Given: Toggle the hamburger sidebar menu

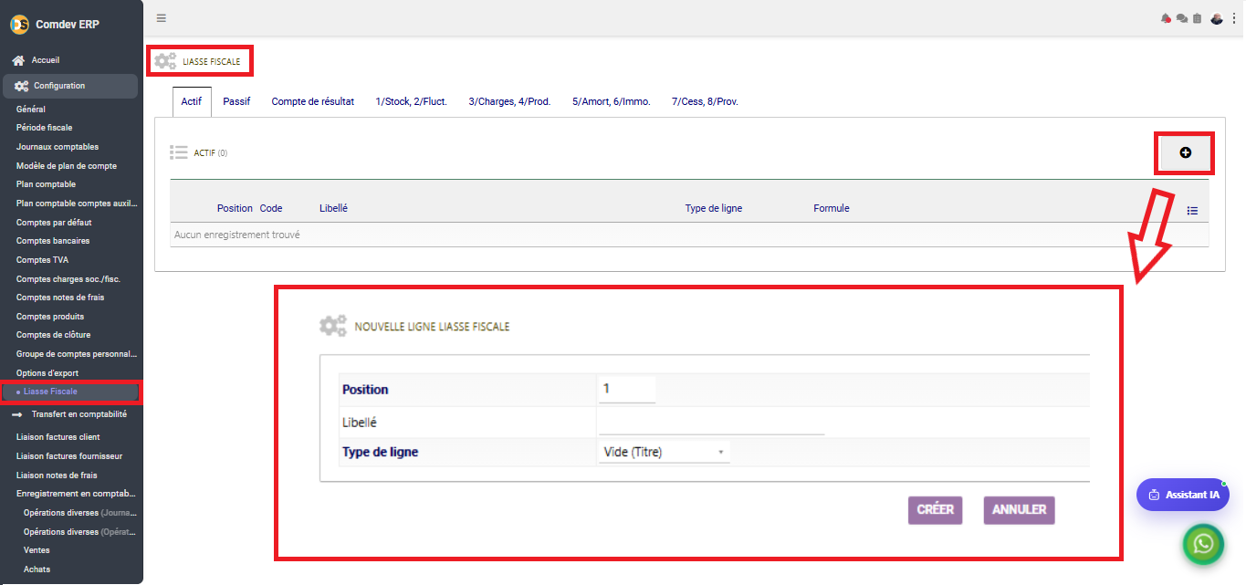Looking at the screenshot, I should (162, 18).
